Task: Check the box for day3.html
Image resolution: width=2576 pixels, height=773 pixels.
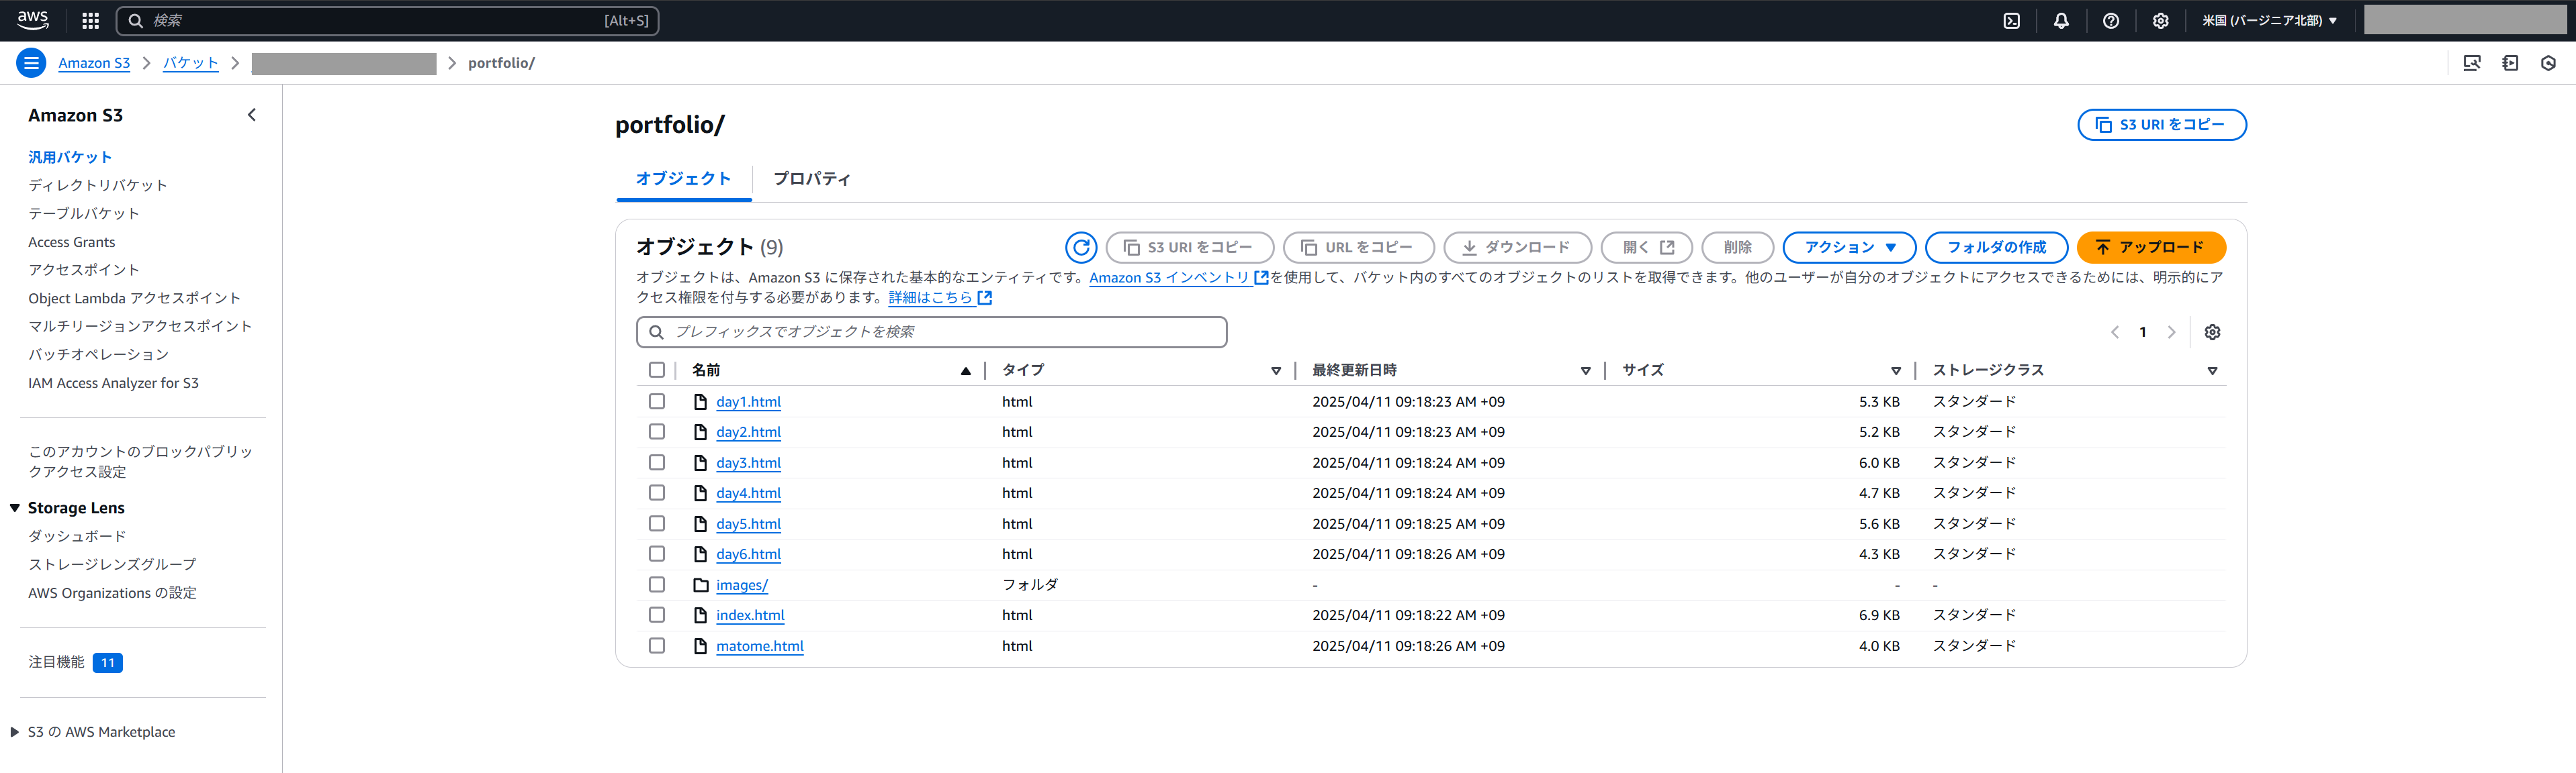Action: pos(657,462)
